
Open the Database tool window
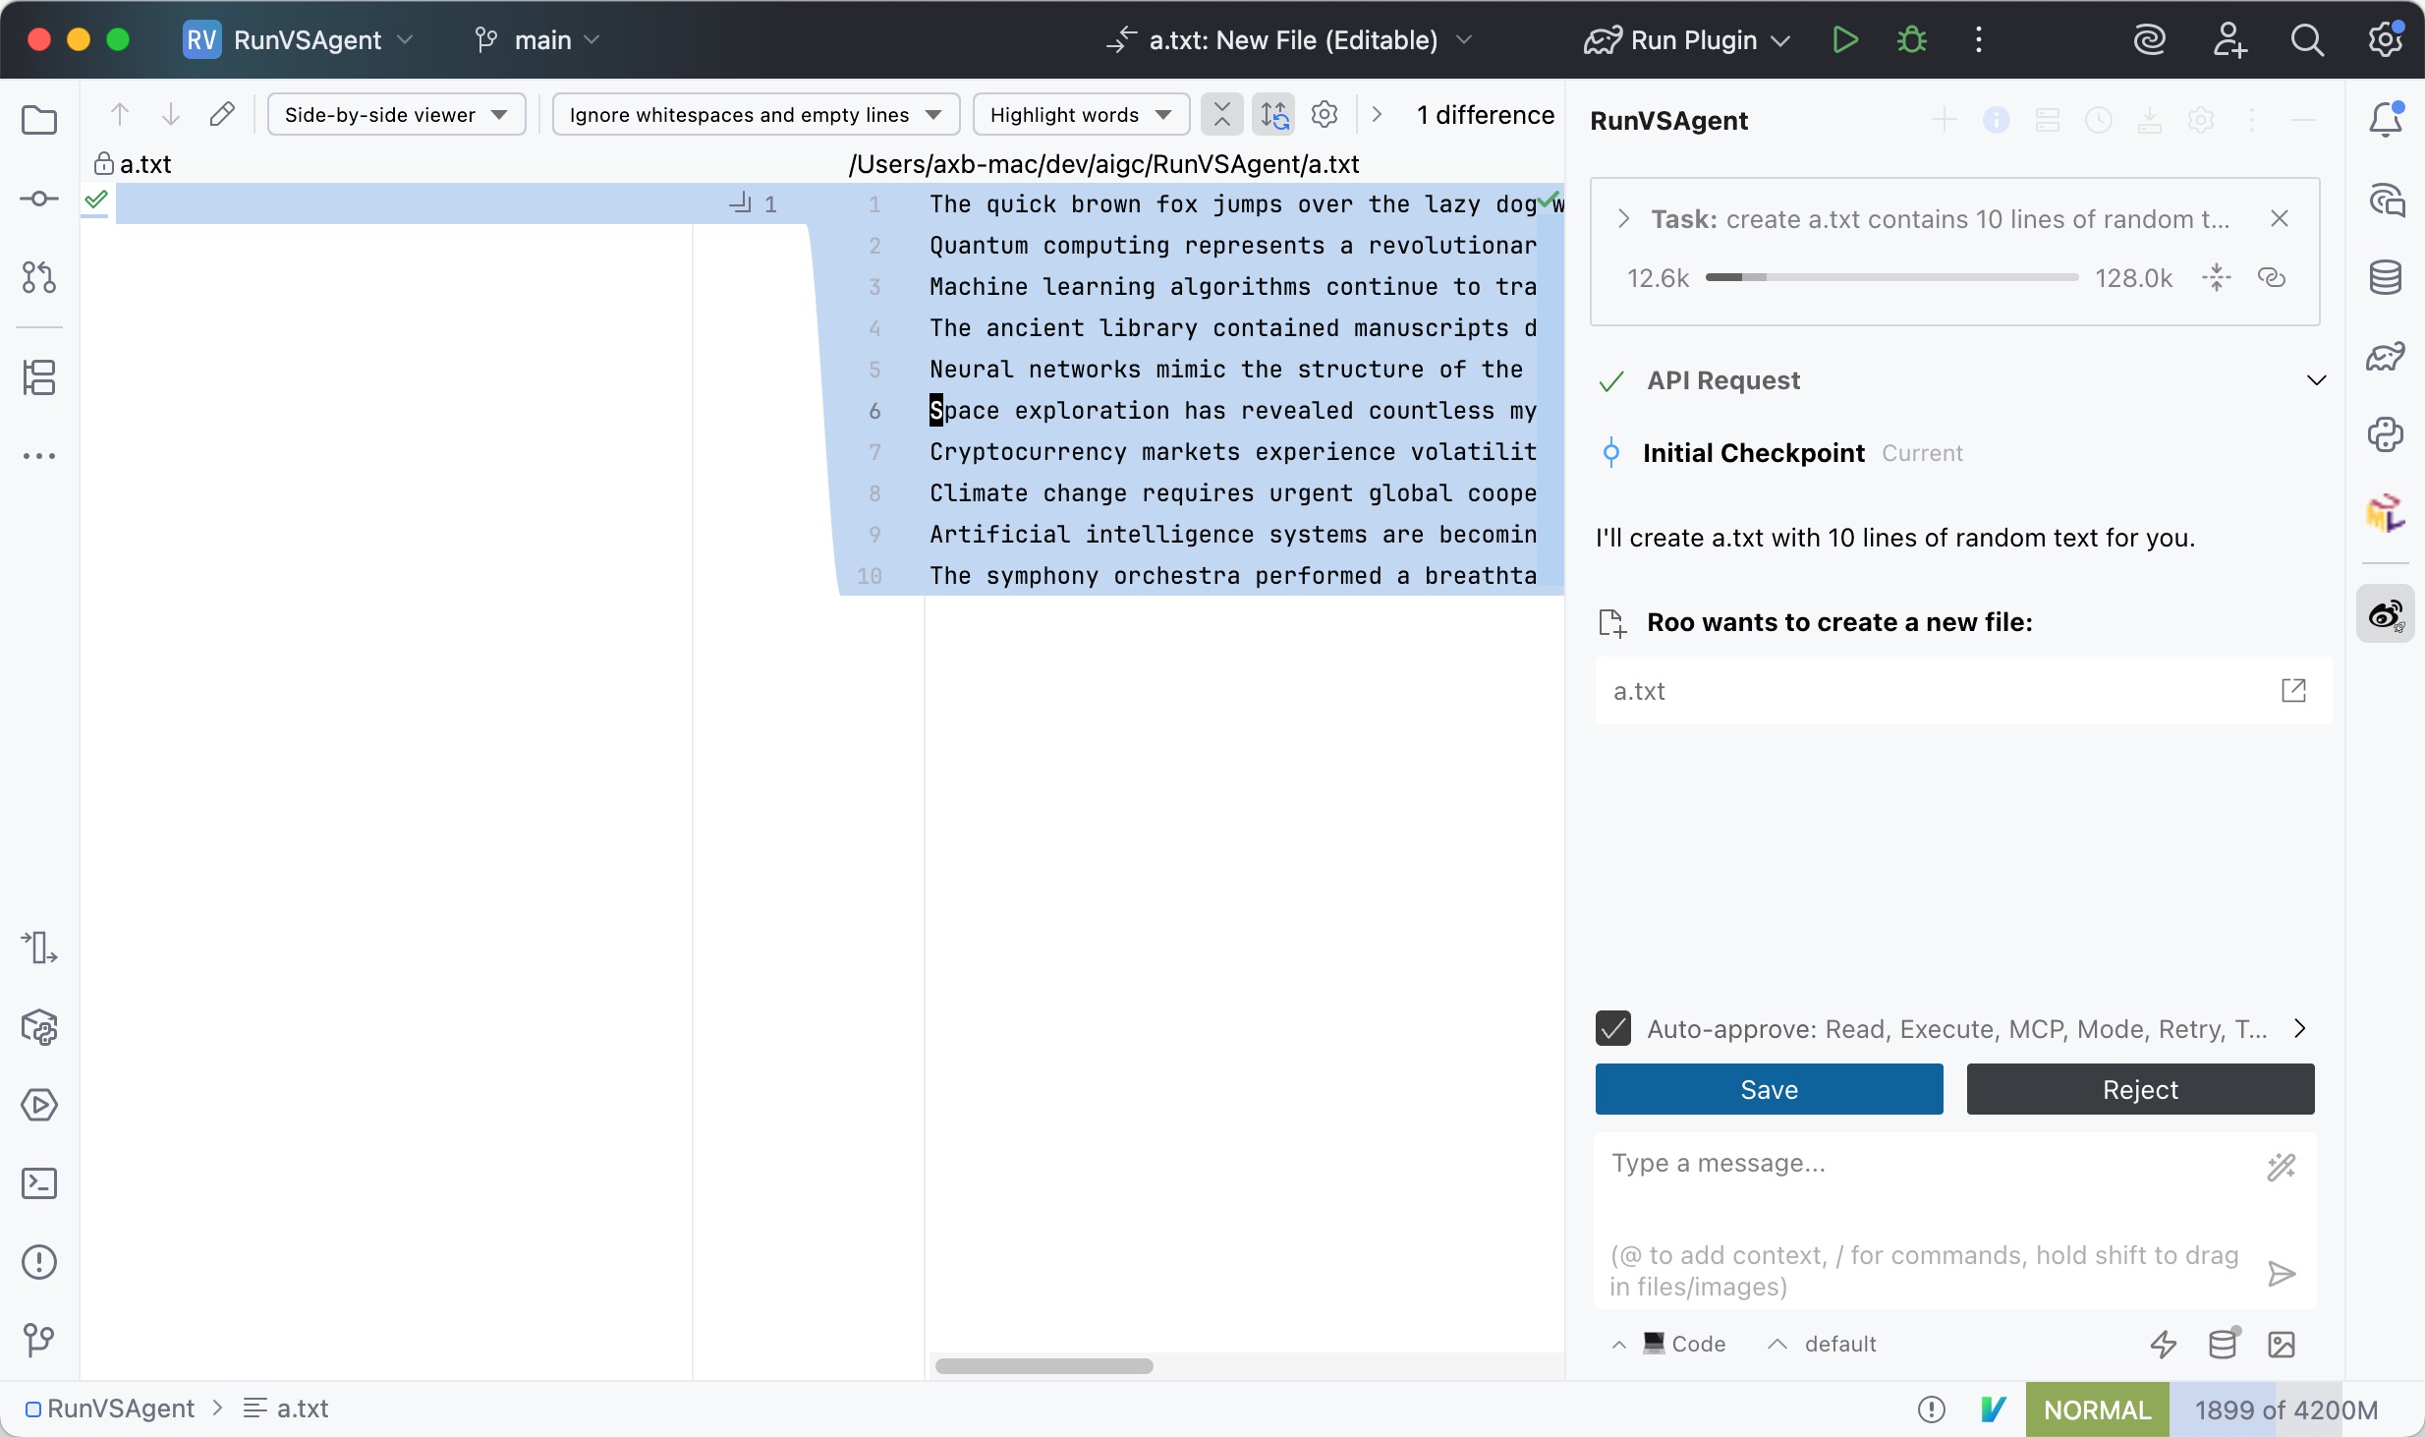2386,276
